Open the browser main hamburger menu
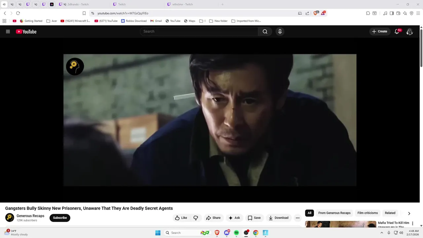The height and width of the screenshot is (238, 423). pyautogui.click(x=418, y=13)
